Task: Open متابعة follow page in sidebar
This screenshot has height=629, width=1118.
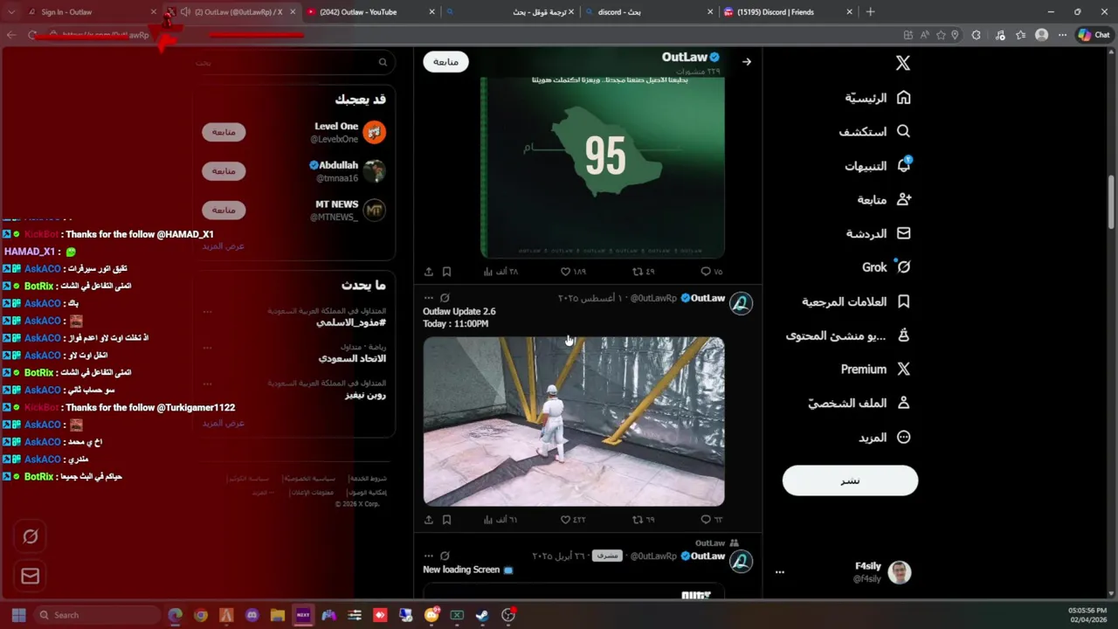Action: pyautogui.click(x=884, y=199)
